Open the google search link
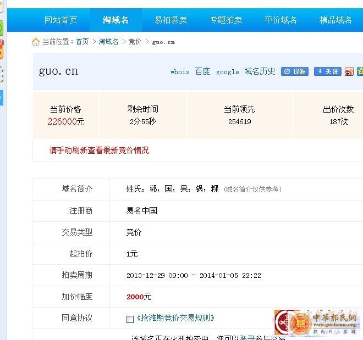The image size is (363, 340). pyautogui.click(x=227, y=72)
